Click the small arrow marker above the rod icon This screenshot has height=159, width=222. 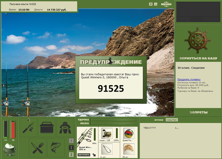tap(29, 120)
